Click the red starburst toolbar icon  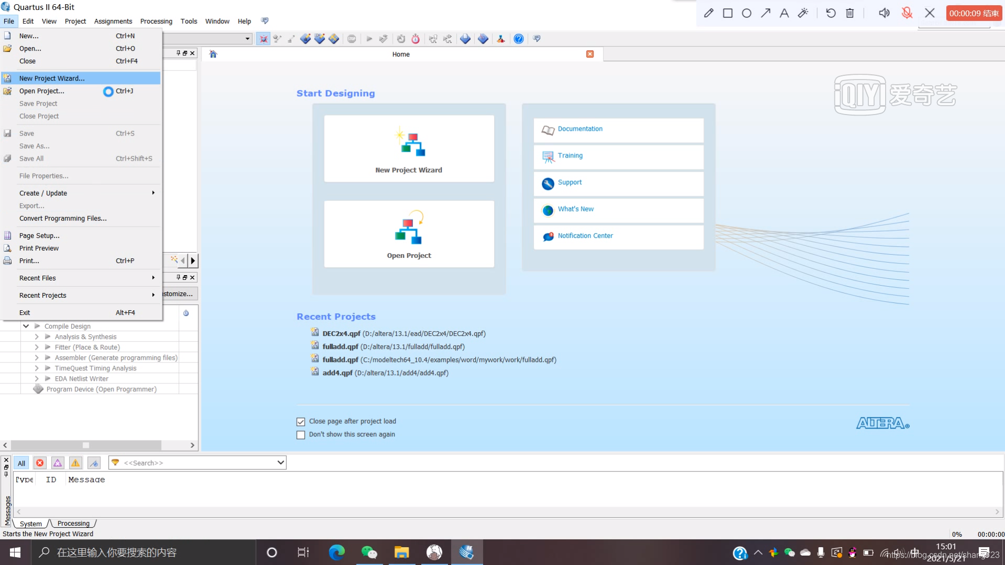[x=263, y=39]
